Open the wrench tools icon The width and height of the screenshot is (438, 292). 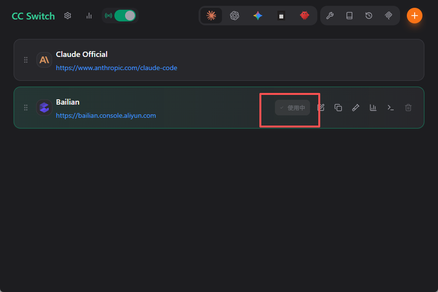coord(330,16)
